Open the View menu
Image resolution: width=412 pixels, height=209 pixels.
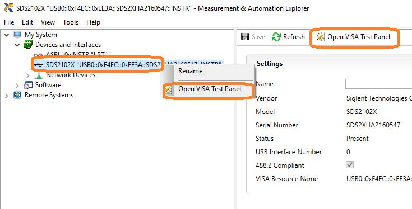click(x=48, y=22)
